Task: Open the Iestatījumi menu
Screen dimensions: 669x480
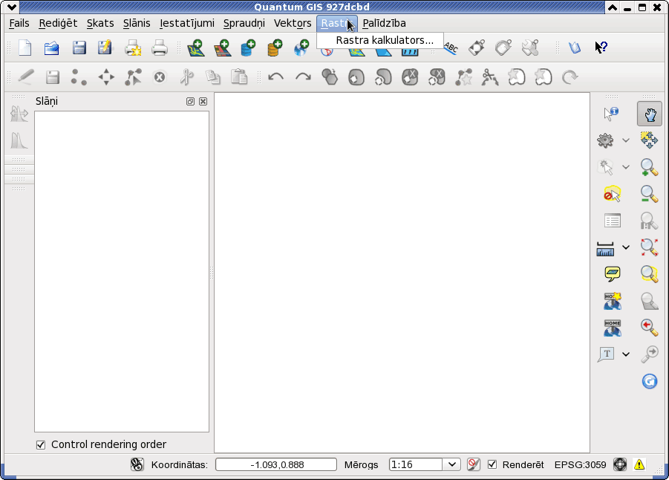Action: click(x=187, y=23)
